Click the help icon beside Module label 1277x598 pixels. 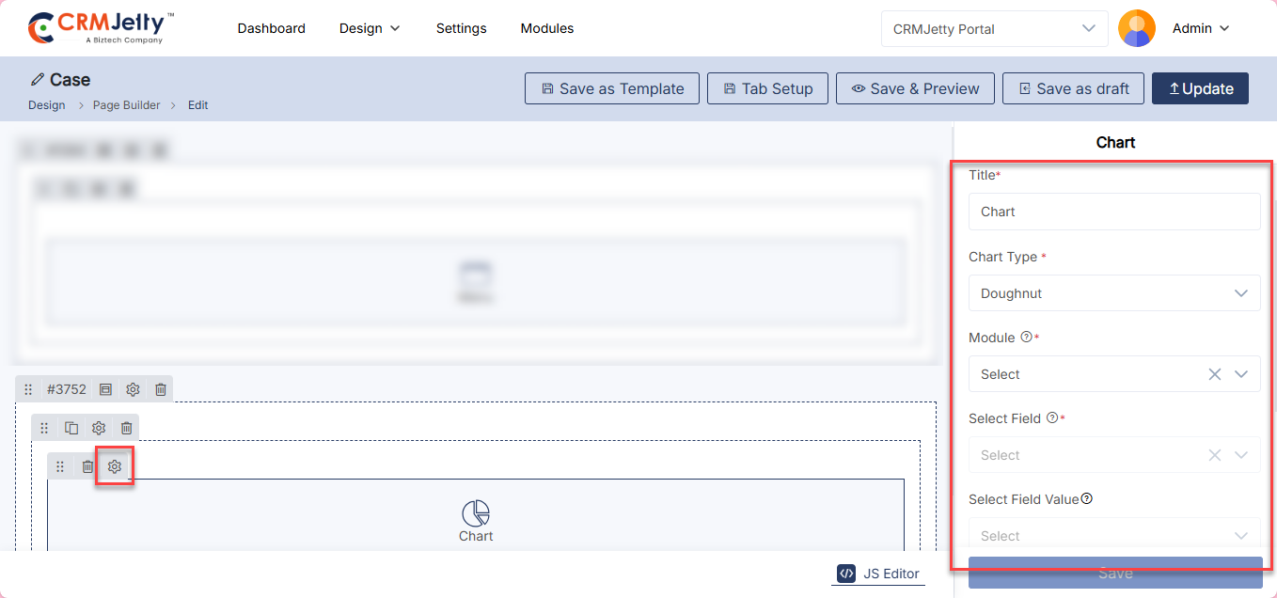(x=1026, y=338)
